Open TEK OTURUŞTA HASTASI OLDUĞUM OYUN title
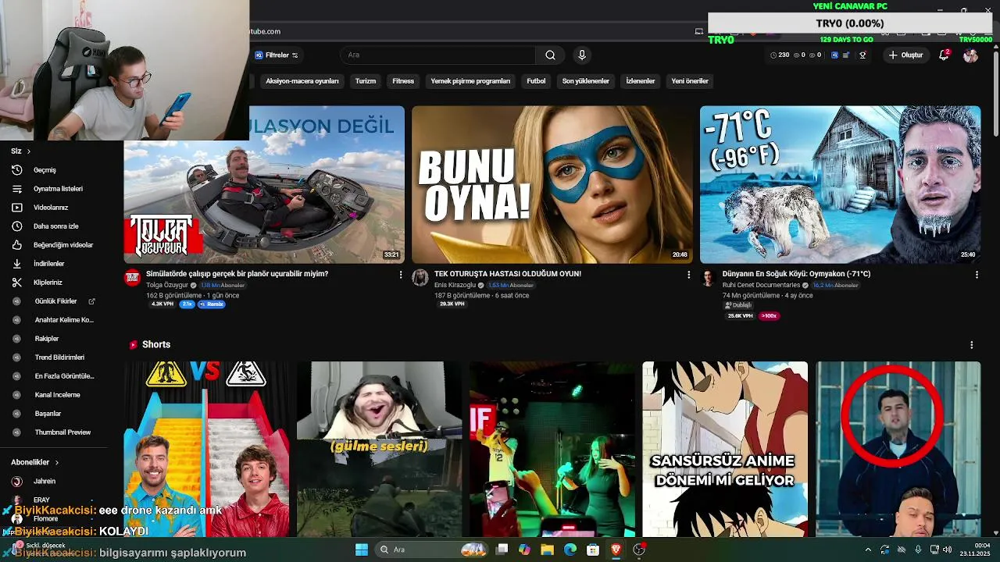 (508, 274)
